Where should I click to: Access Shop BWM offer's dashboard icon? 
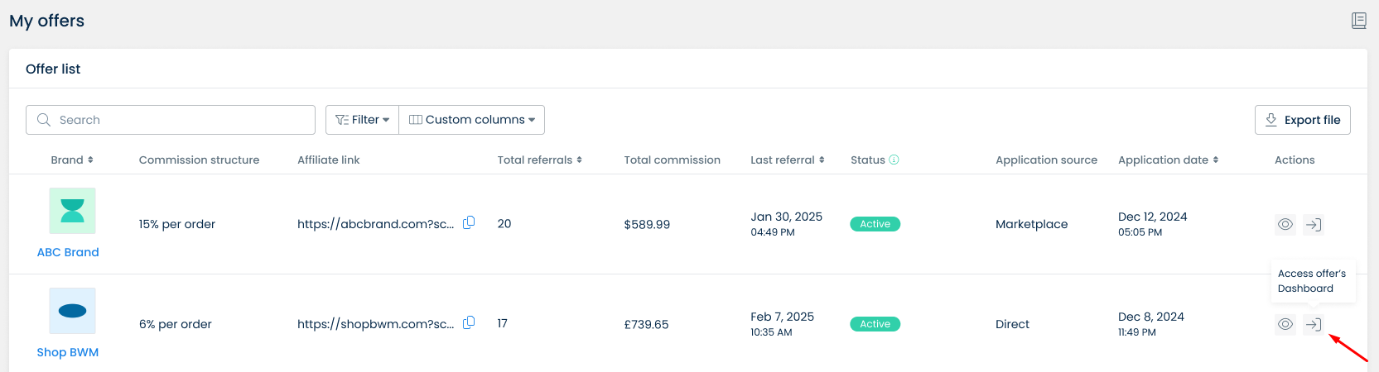pos(1314,324)
